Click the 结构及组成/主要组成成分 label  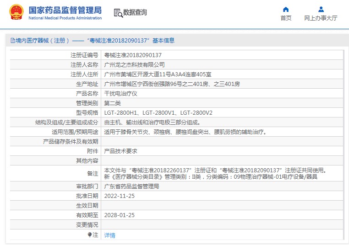click(x=66, y=122)
